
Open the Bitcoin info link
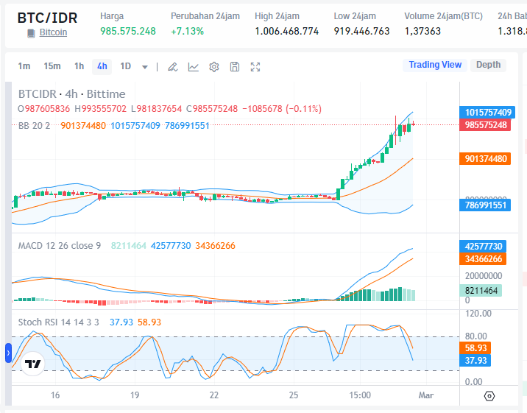point(53,32)
